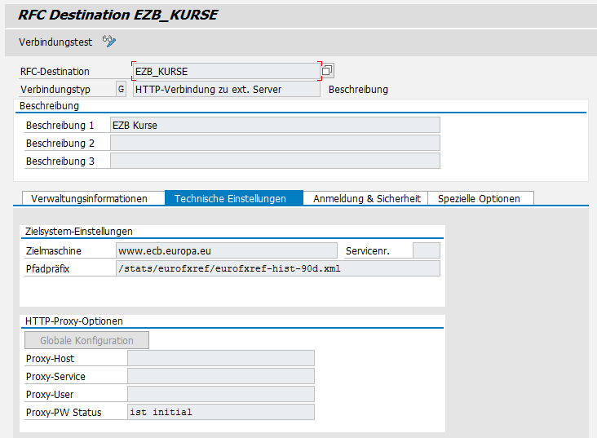The image size is (597, 438).
Task: Click the RFC-Destination field containing EZB_KURSE
Action: (226, 71)
